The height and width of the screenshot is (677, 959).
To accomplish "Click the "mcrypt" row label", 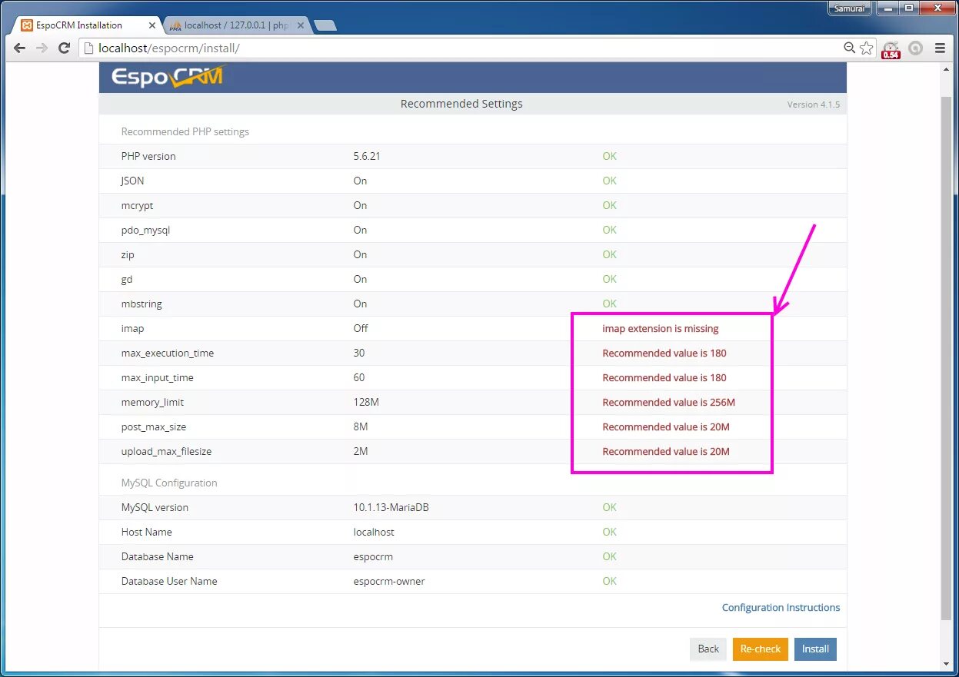I will (x=137, y=205).
